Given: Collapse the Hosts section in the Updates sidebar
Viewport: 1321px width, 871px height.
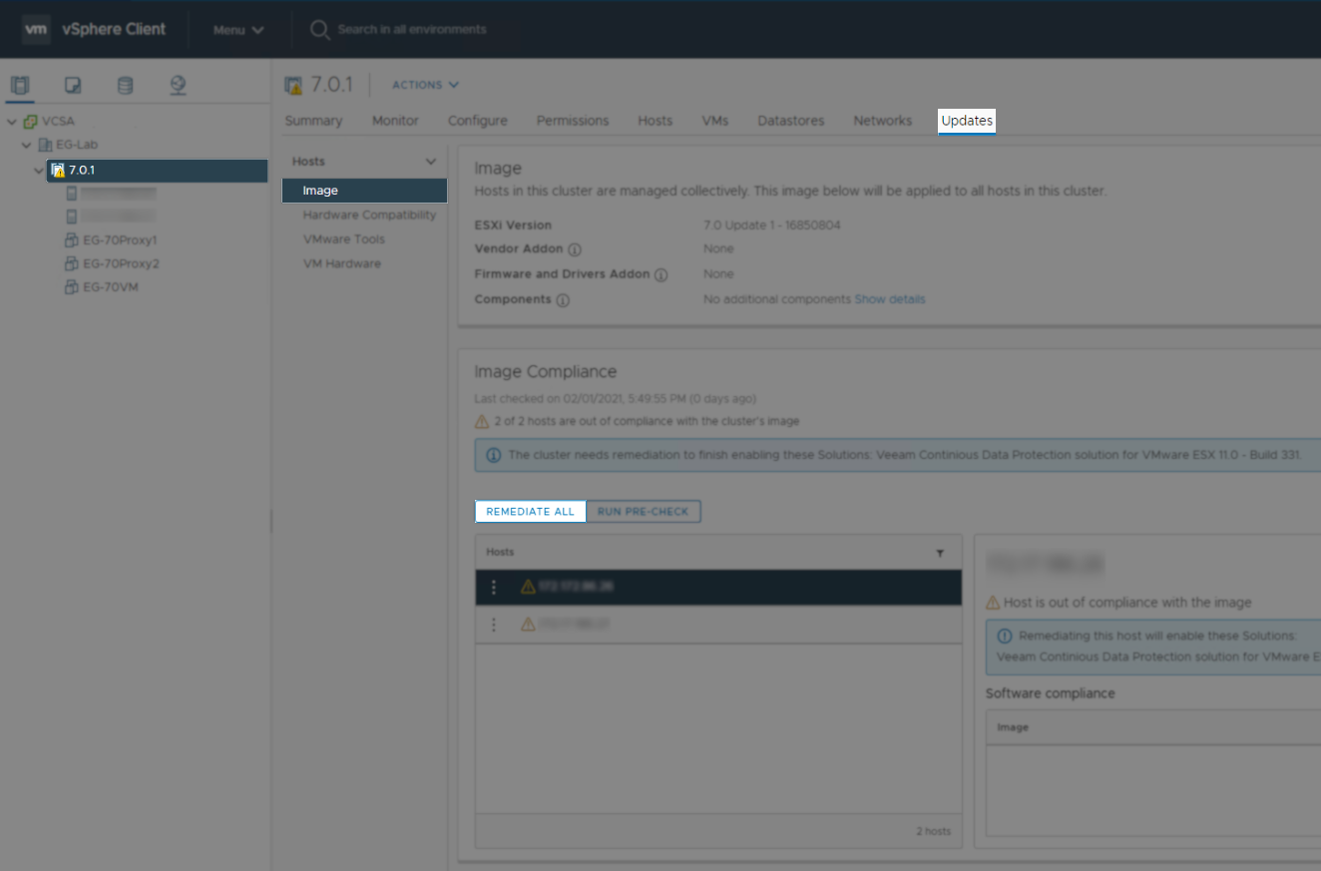Looking at the screenshot, I should click(x=431, y=161).
